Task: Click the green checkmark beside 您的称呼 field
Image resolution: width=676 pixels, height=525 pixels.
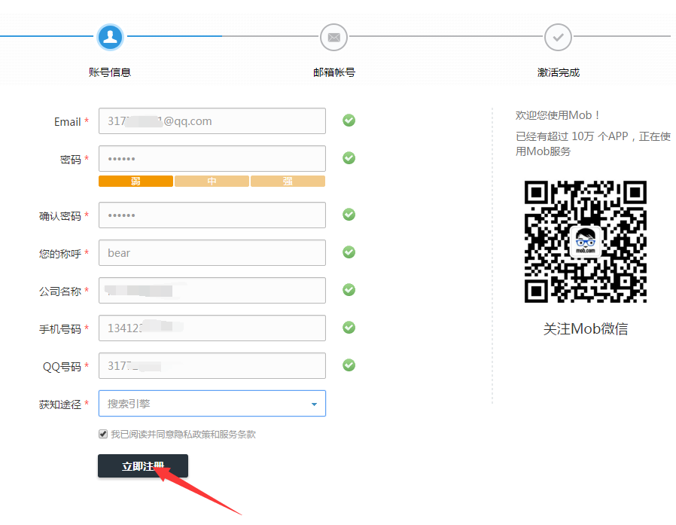Action: [x=349, y=252]
